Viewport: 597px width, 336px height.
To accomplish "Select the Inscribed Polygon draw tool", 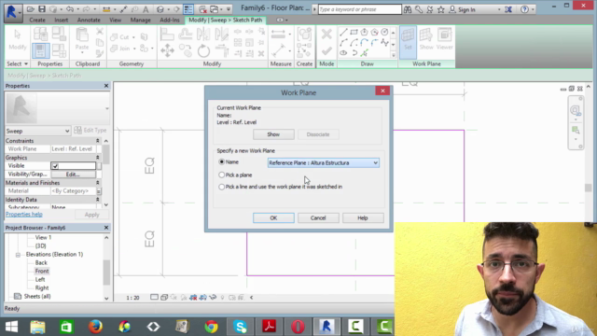I will (365, 33).
